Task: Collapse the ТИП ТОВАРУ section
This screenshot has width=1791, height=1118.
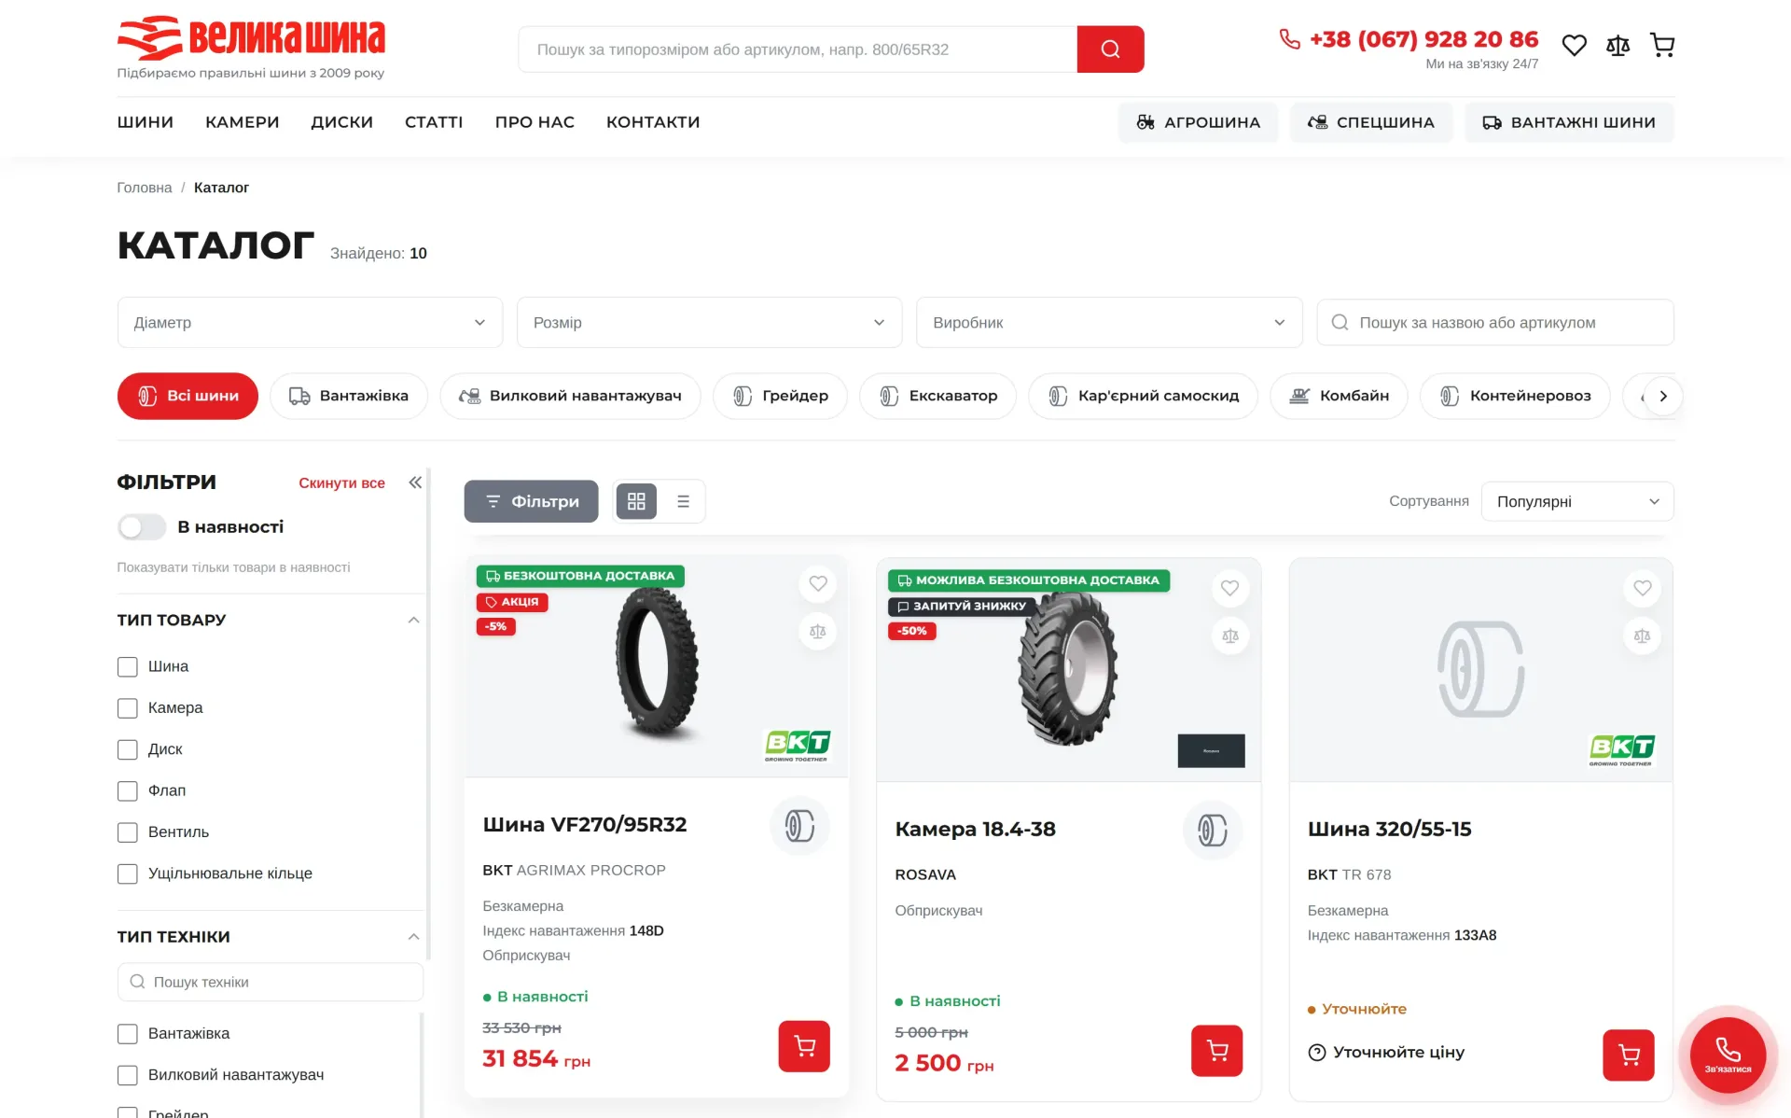Action: point(413,621)
